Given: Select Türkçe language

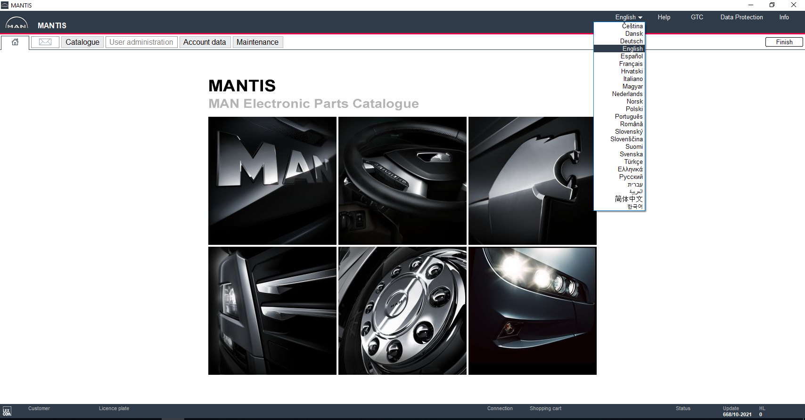Looking at the screenshot, I should pyautogui.click(x=619, y=162).
